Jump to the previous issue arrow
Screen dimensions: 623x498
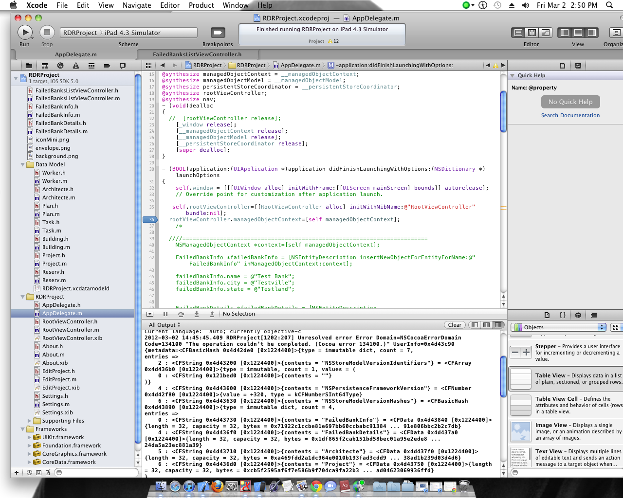(x=488, y=65)
